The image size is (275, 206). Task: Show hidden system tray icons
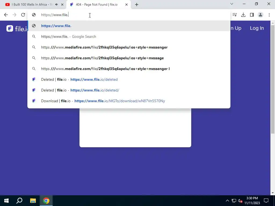227,201
